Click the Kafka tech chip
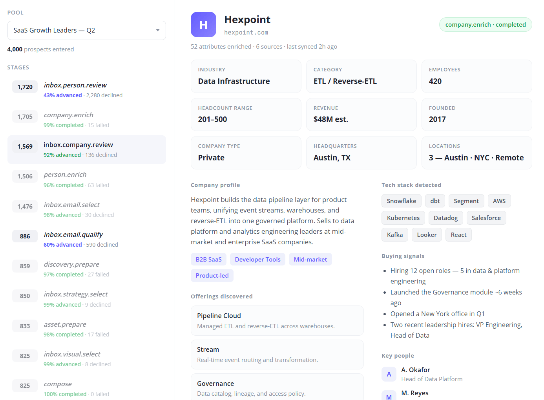The width and height of the screenshot is (544, 400). 395,235
